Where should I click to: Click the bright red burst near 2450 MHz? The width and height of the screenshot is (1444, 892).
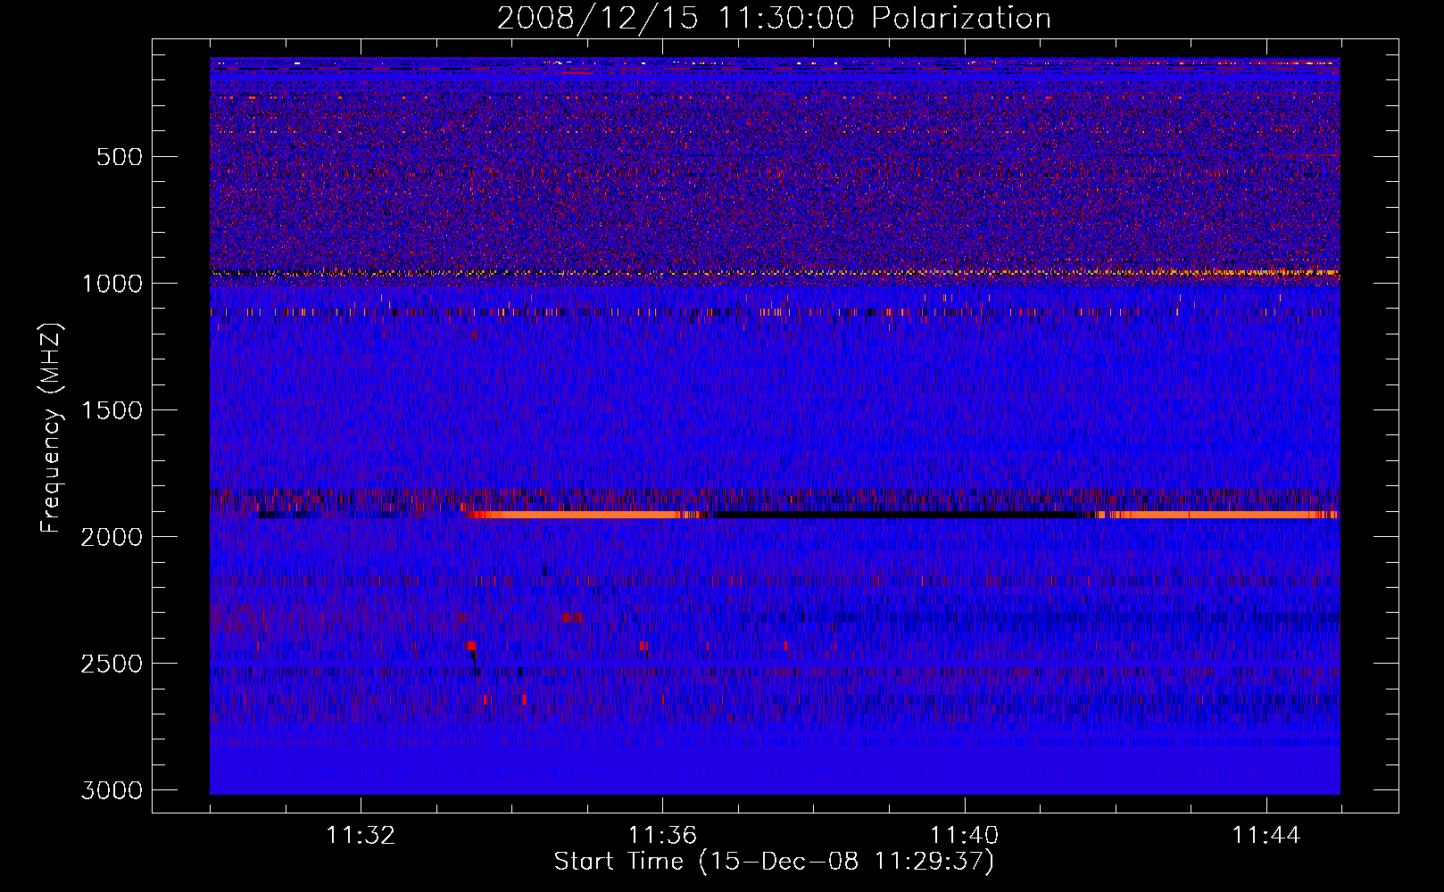(x=471, y=646)
